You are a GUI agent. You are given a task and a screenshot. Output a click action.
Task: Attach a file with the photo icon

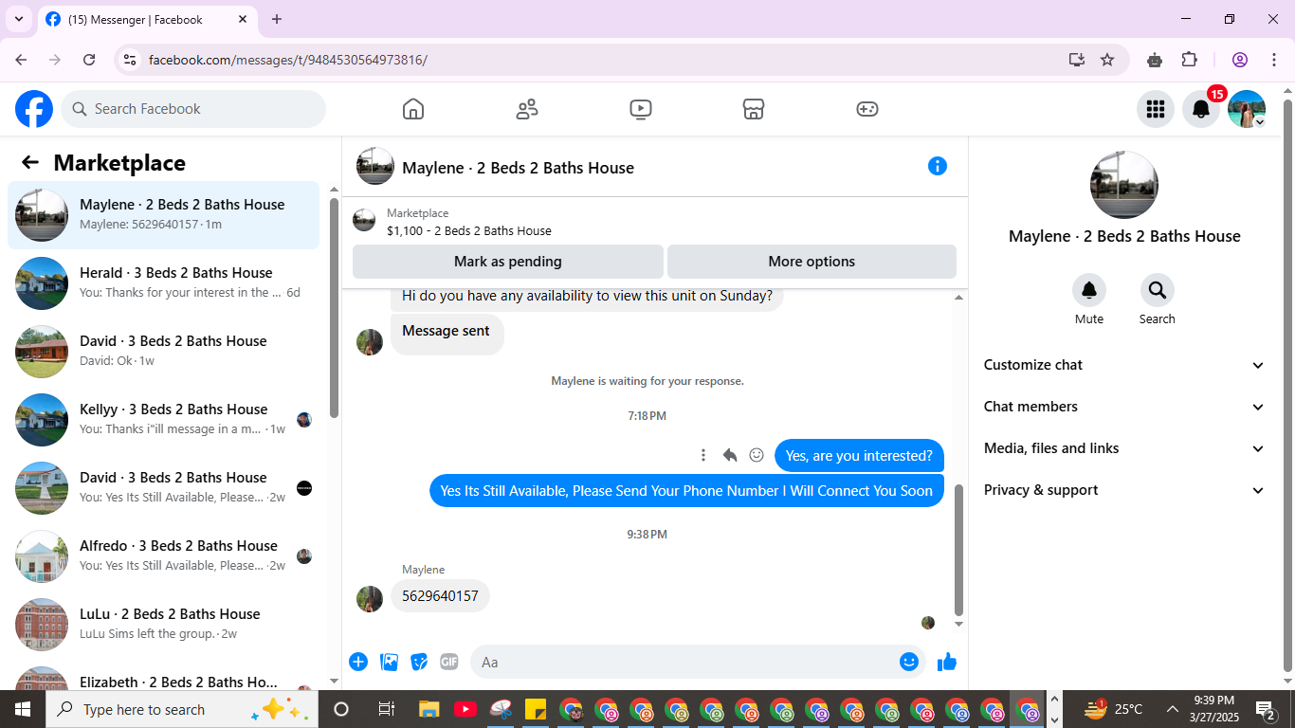click(x=389, y=662)
